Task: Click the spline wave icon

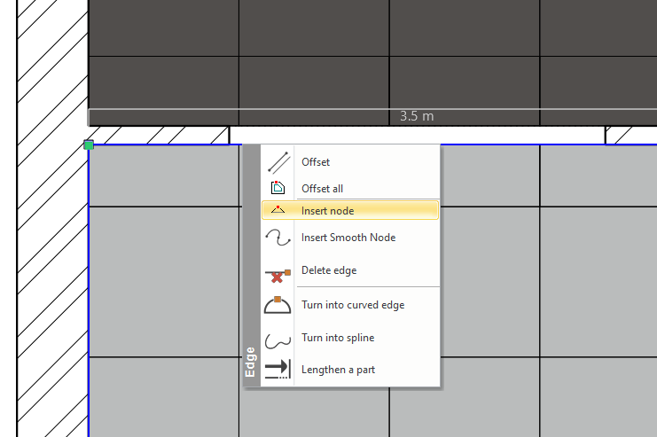Action: point(278,338)
